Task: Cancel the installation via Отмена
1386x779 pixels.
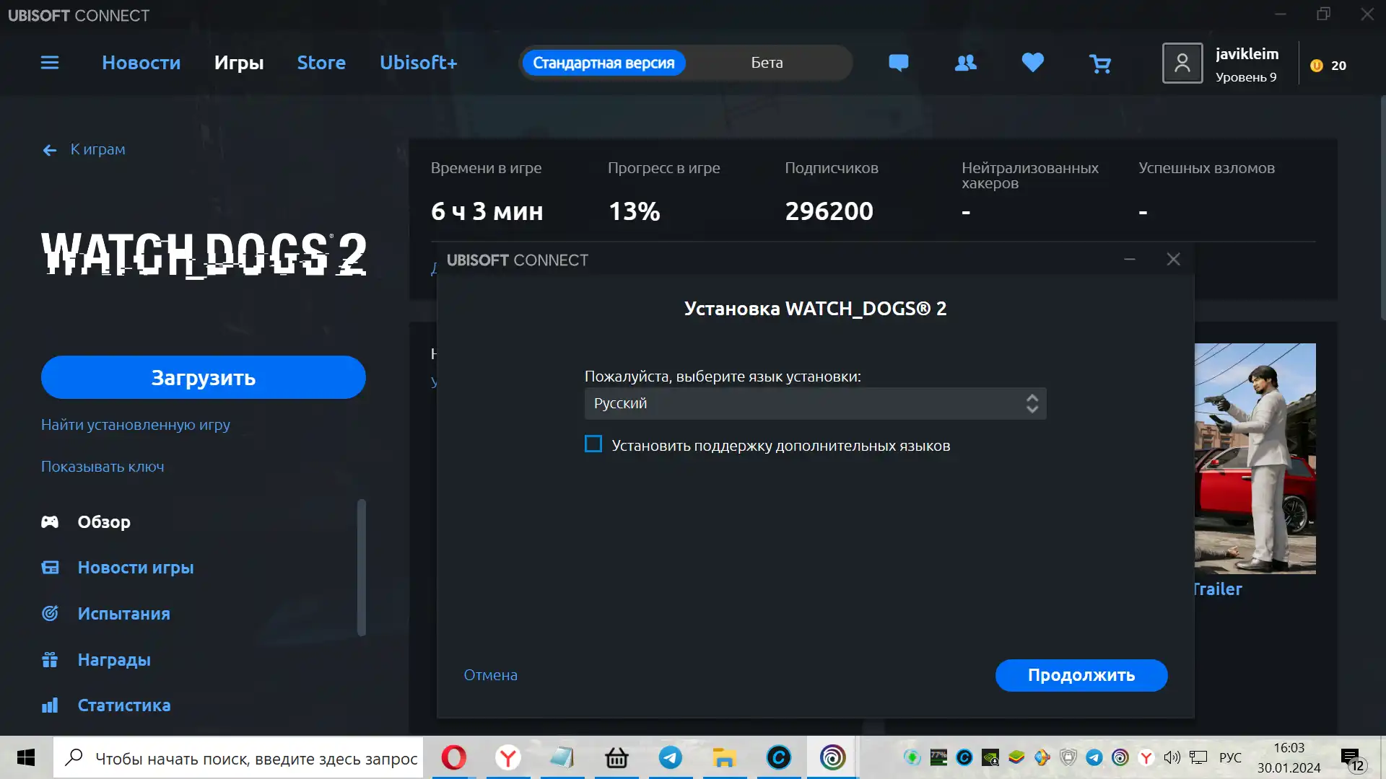Action: [x=490, y=675]
